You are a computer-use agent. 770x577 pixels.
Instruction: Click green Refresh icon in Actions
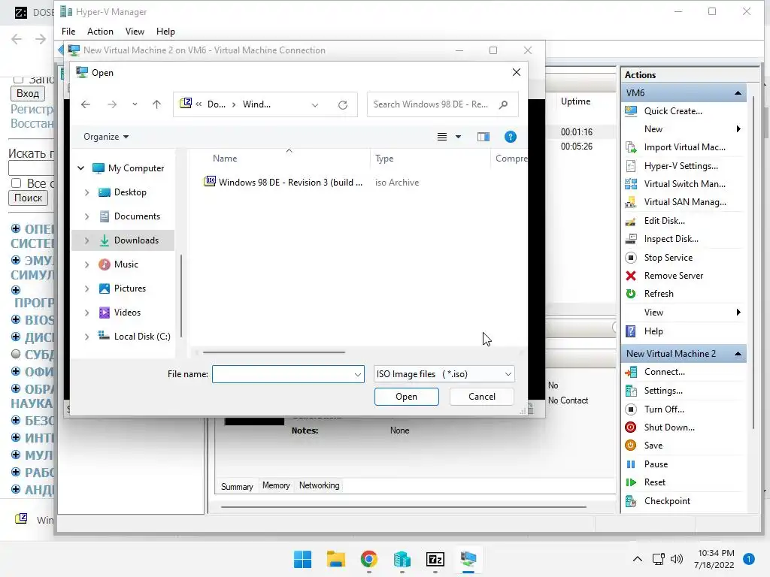[x=631, y=294]
